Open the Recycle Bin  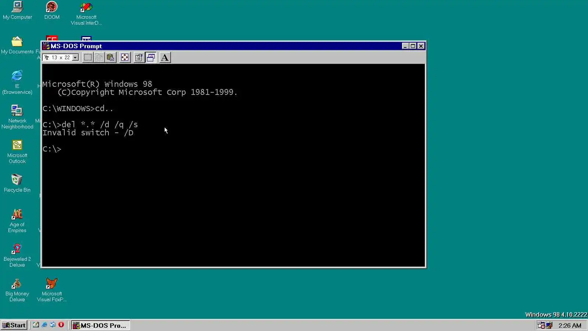coord(17,183)
